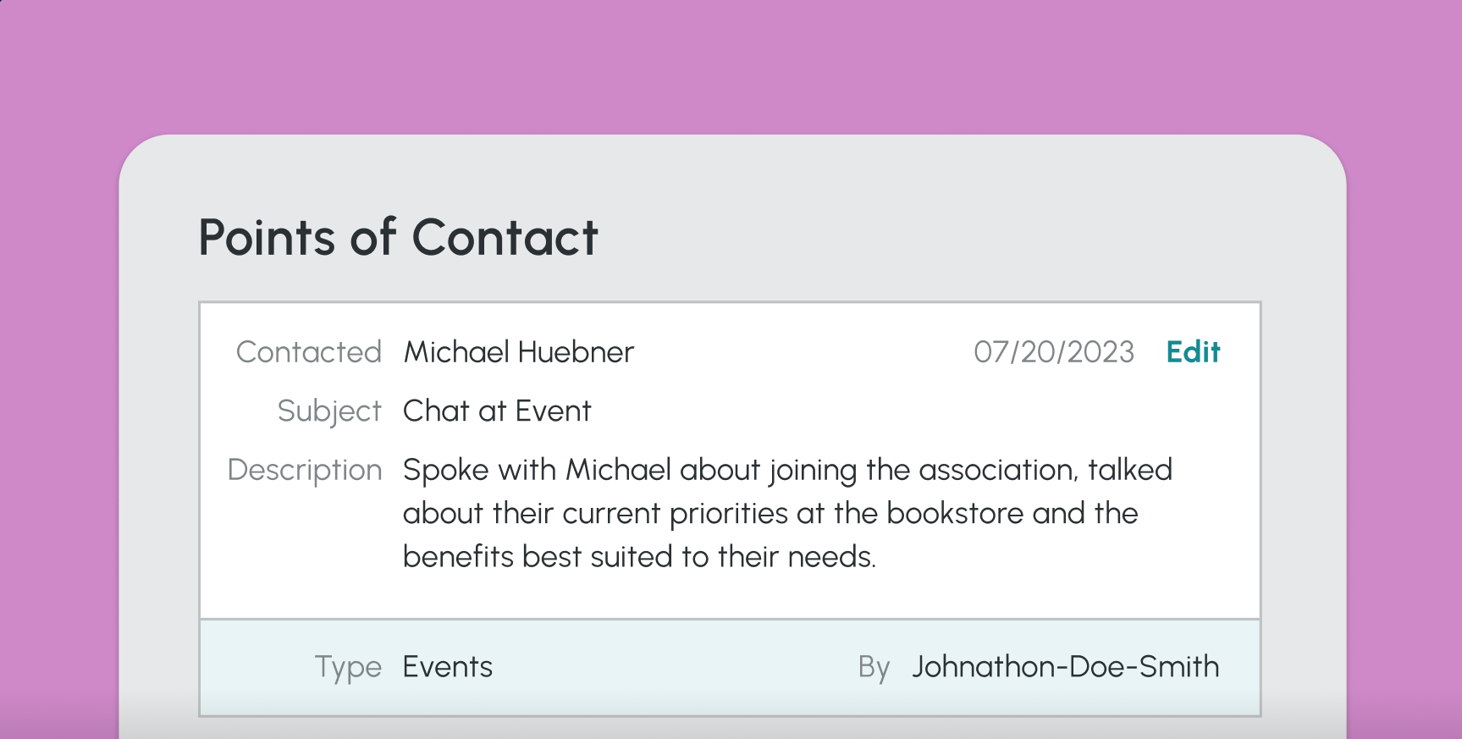Select the Description field text
Image resolution: width=1462 pixels, height=739 pixels.
tap(786, 512)
